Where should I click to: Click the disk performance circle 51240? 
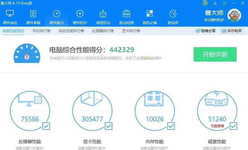[x=217, y=111]
